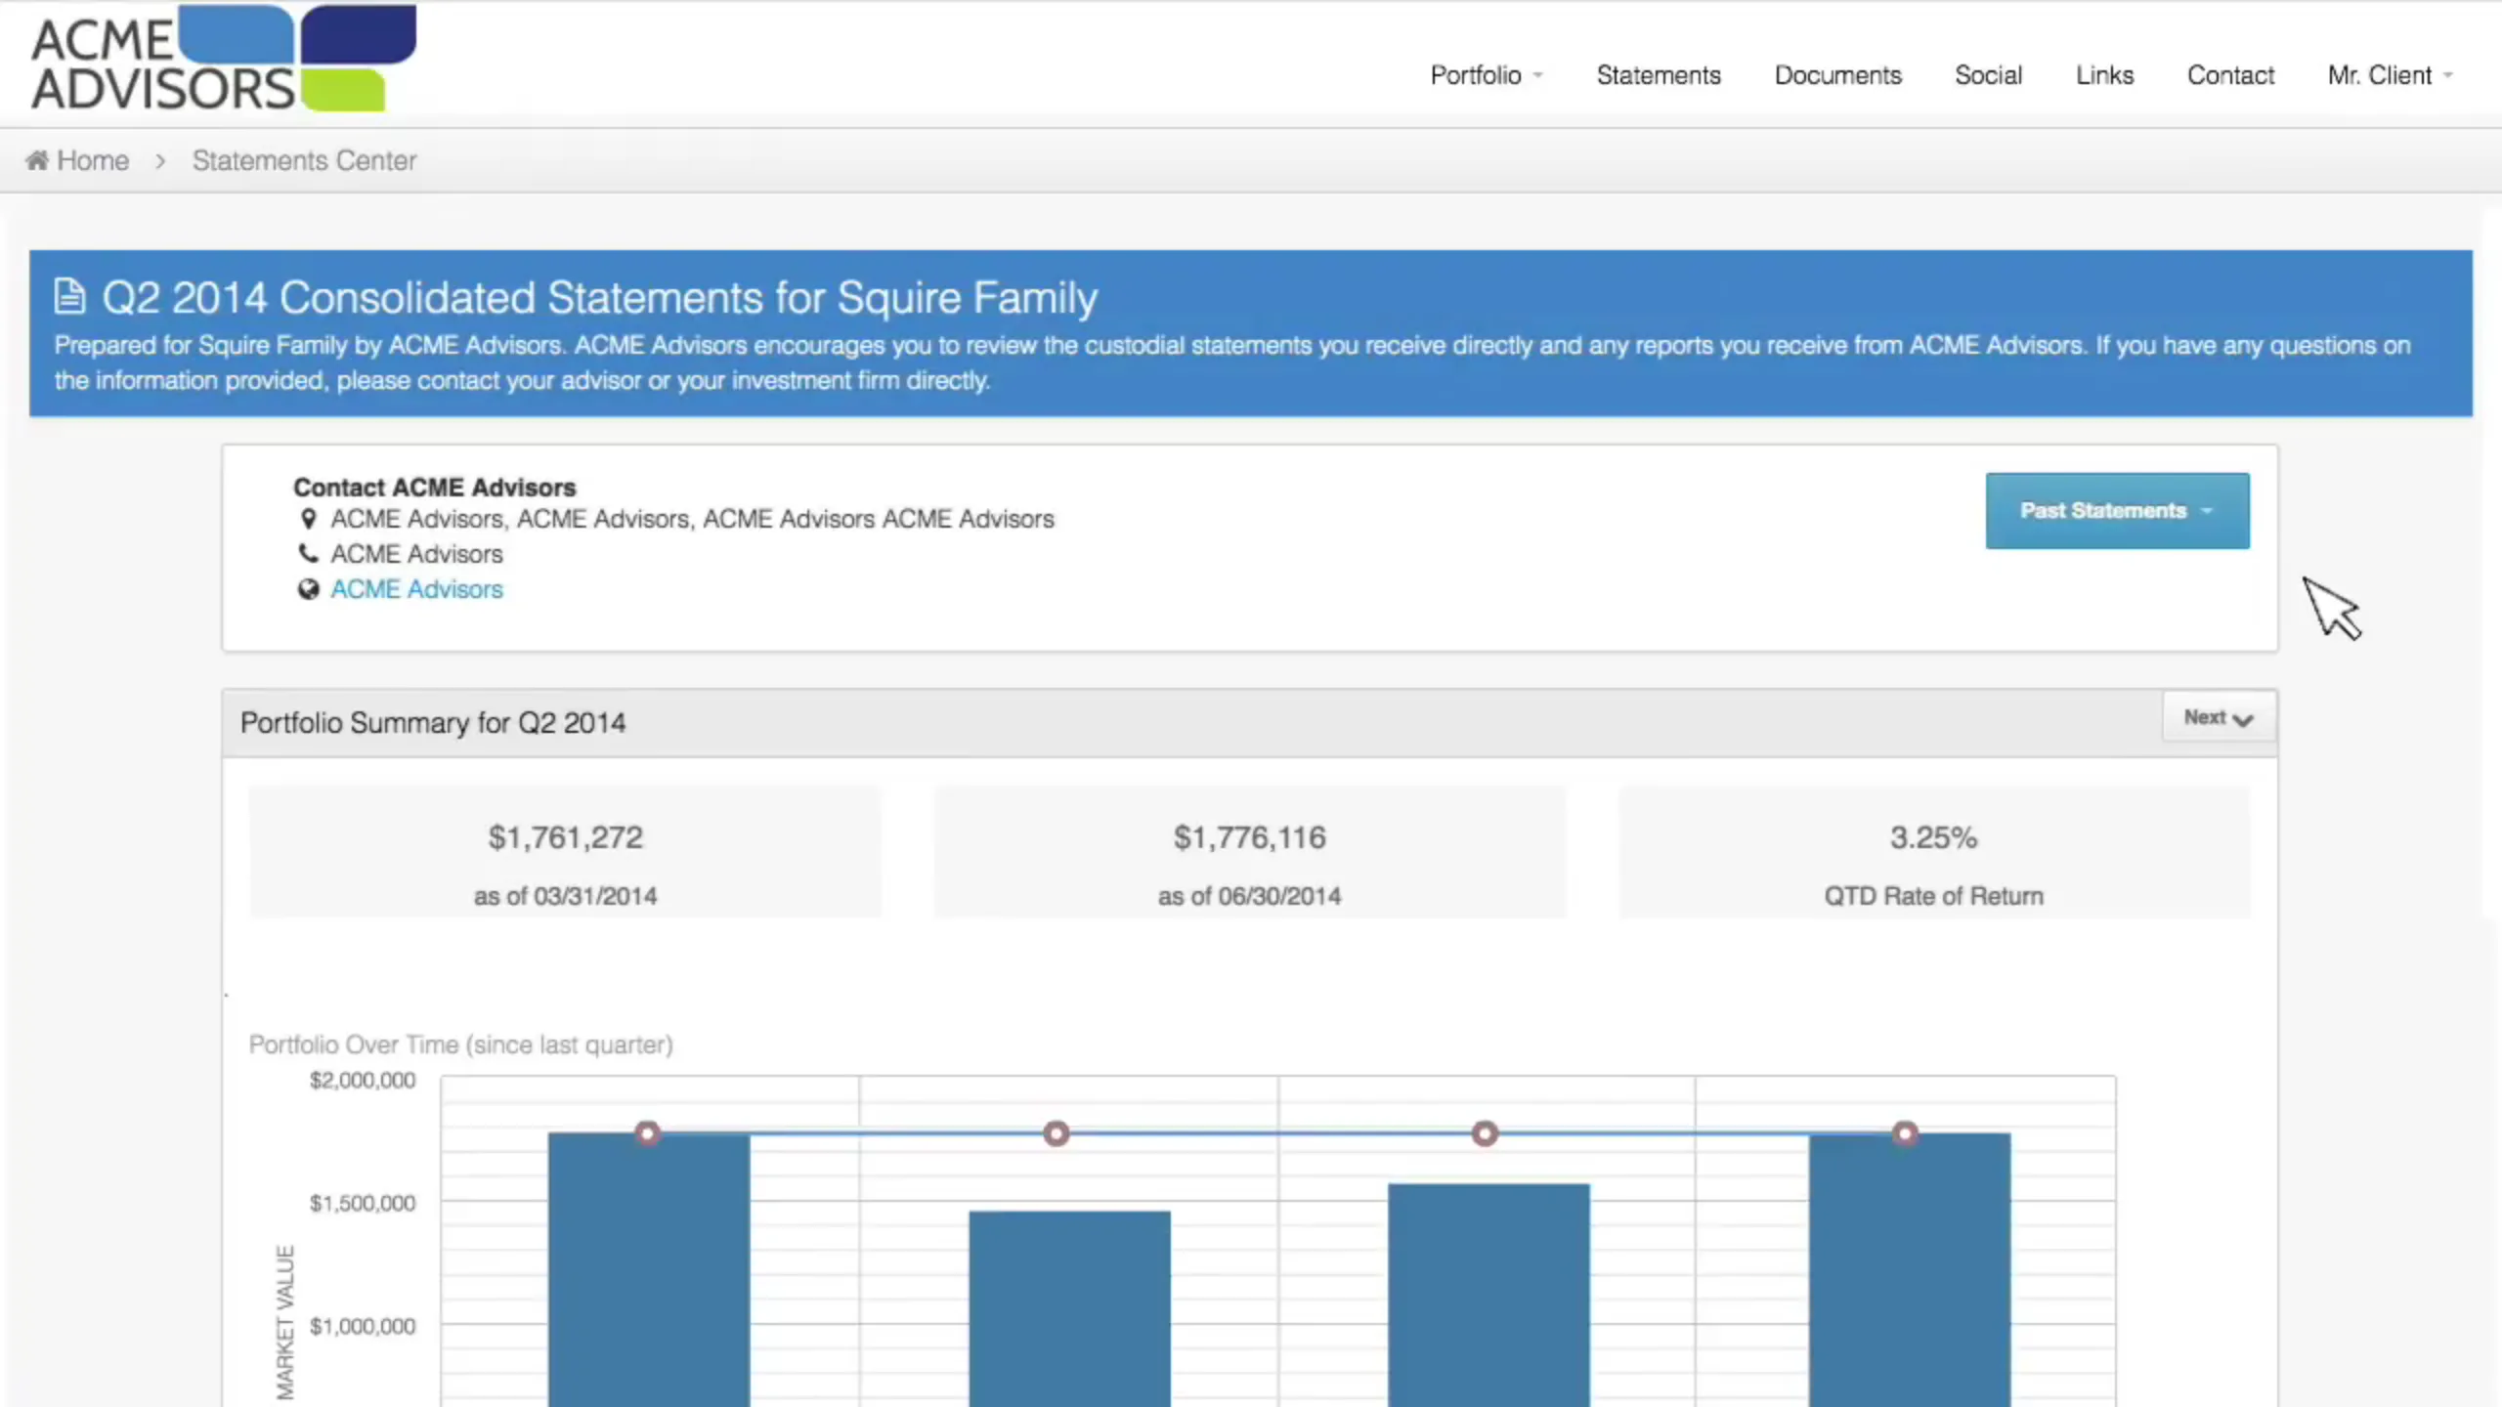The image size is (2502, 1407).
Task: Choose Contact in the top navigation
Action: tap(2231, 75)
